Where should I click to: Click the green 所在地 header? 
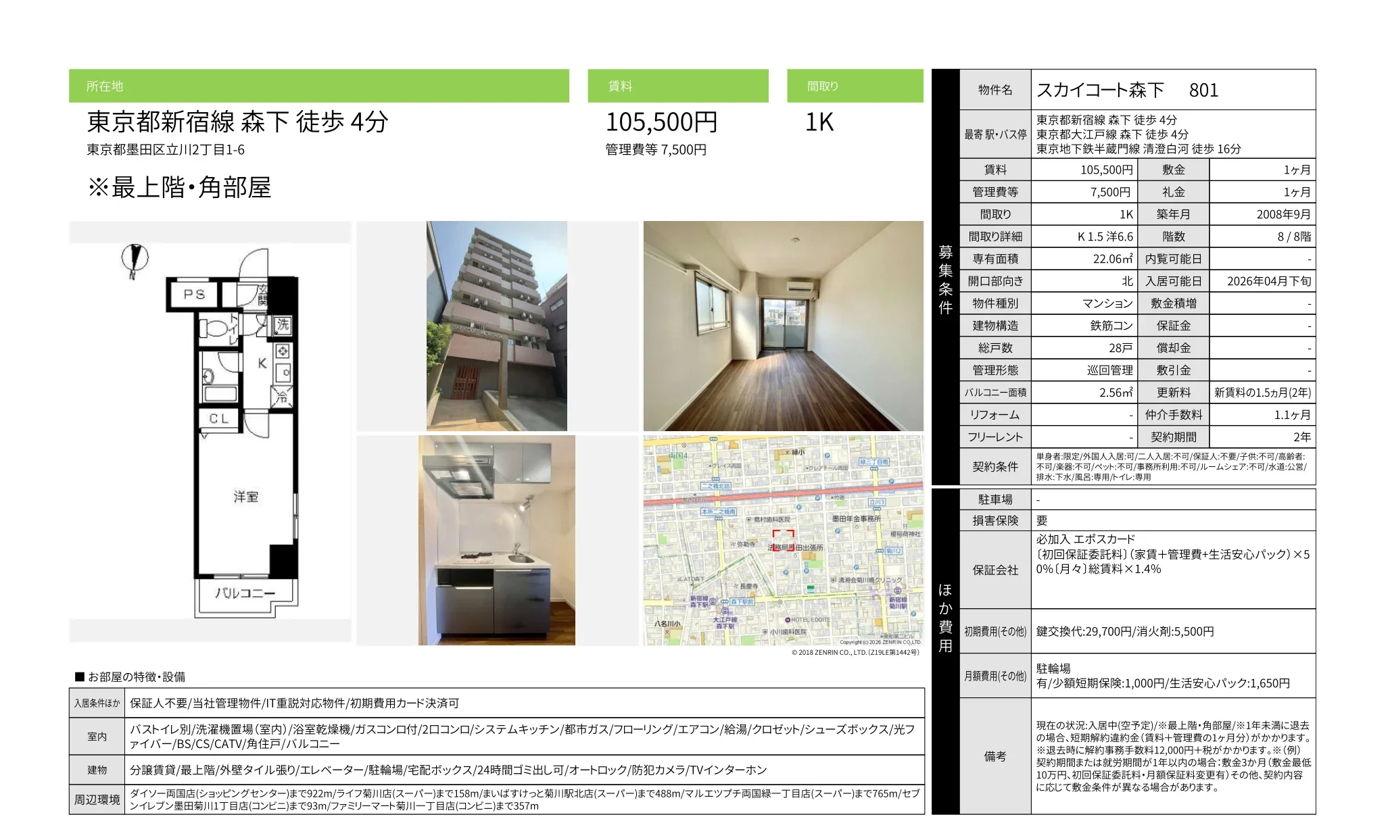coord(318,86)
